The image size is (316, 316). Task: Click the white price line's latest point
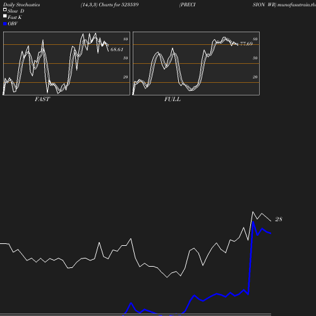[270, 221]
